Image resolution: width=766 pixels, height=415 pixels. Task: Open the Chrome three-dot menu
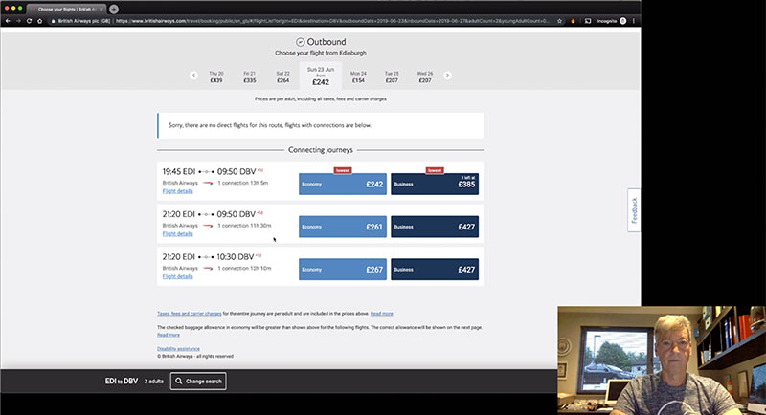pyautogui.click(x=634, y=21)
